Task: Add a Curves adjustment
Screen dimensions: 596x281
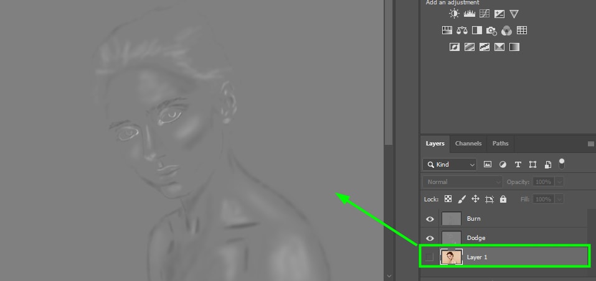Action: 485,14
